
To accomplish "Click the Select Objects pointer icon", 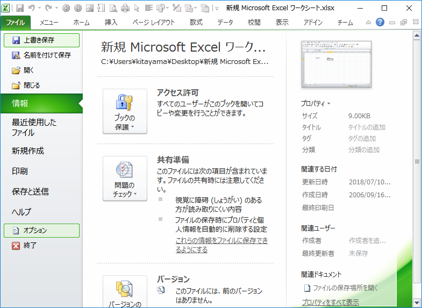I will click(x=137, y=9).
